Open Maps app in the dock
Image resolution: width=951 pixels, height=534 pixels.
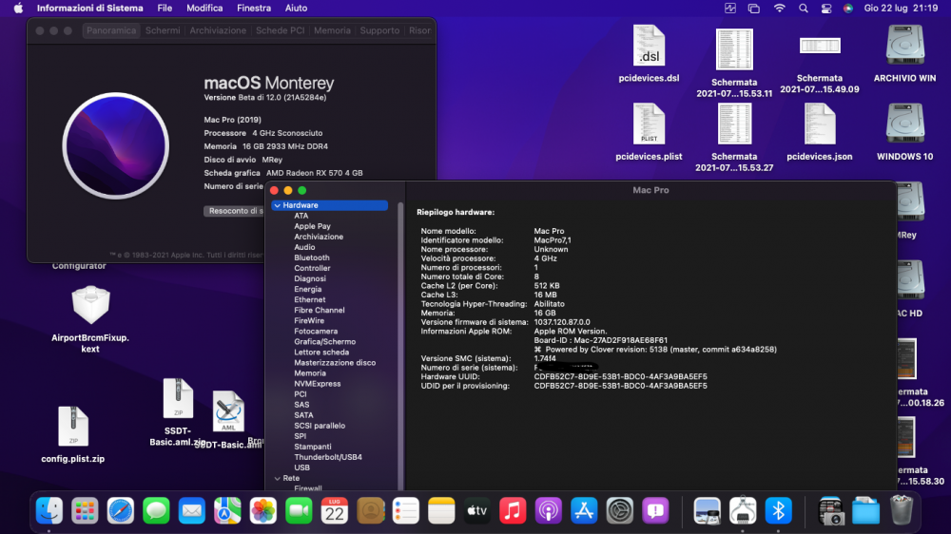[227, 511]
